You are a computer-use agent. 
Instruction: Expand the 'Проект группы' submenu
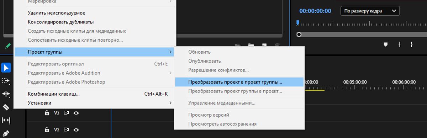(x=94, y=52)
